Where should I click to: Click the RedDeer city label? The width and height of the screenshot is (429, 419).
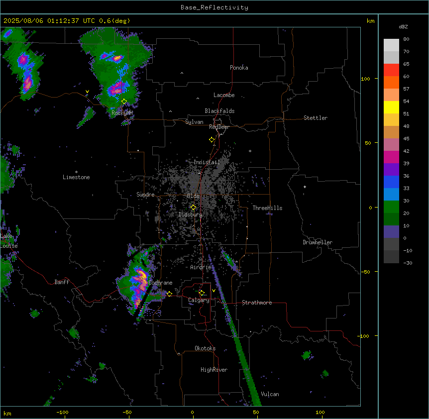(x=219, y=127)
